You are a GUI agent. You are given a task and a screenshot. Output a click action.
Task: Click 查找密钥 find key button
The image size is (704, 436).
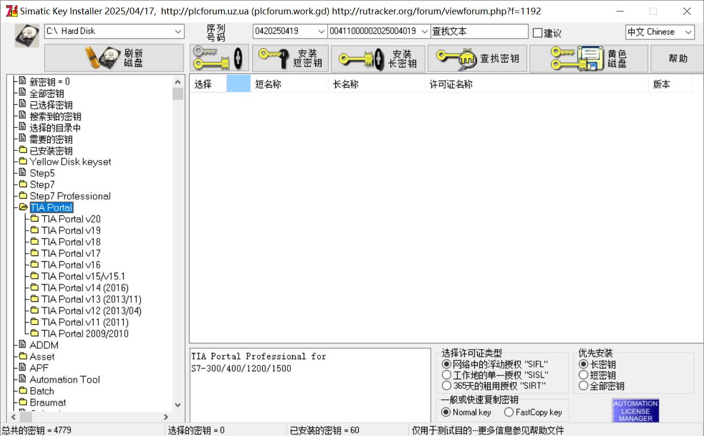477,58
